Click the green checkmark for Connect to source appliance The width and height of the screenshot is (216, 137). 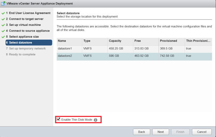coord(3,31)
